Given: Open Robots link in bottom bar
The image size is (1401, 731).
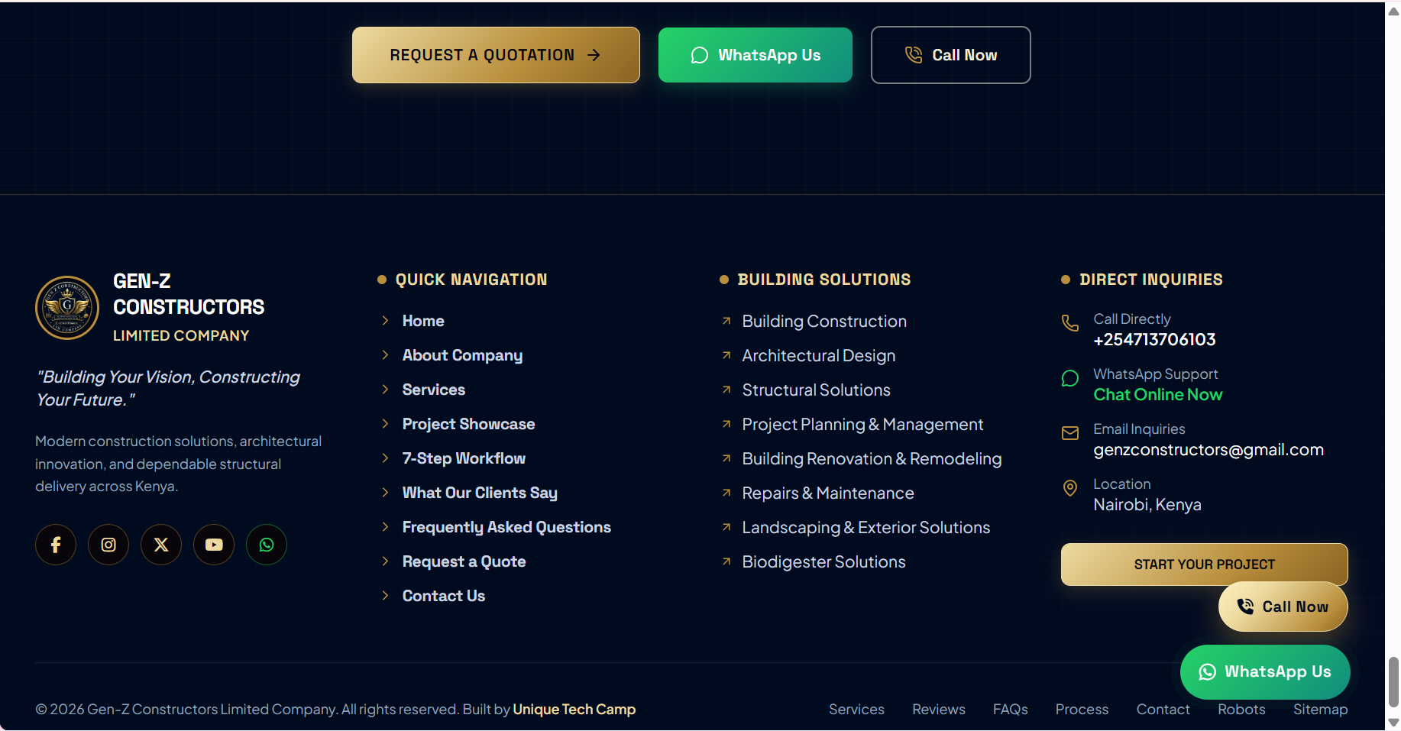Looking at the screenshot, I should pos(1241,709).
